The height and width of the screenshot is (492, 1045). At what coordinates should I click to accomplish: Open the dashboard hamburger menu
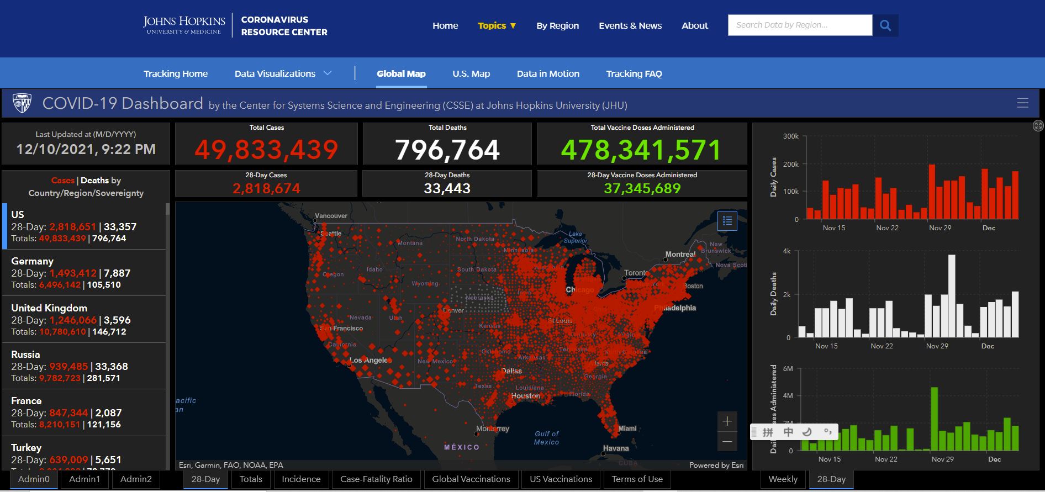pyautogui.click(x=1023, y=103)
